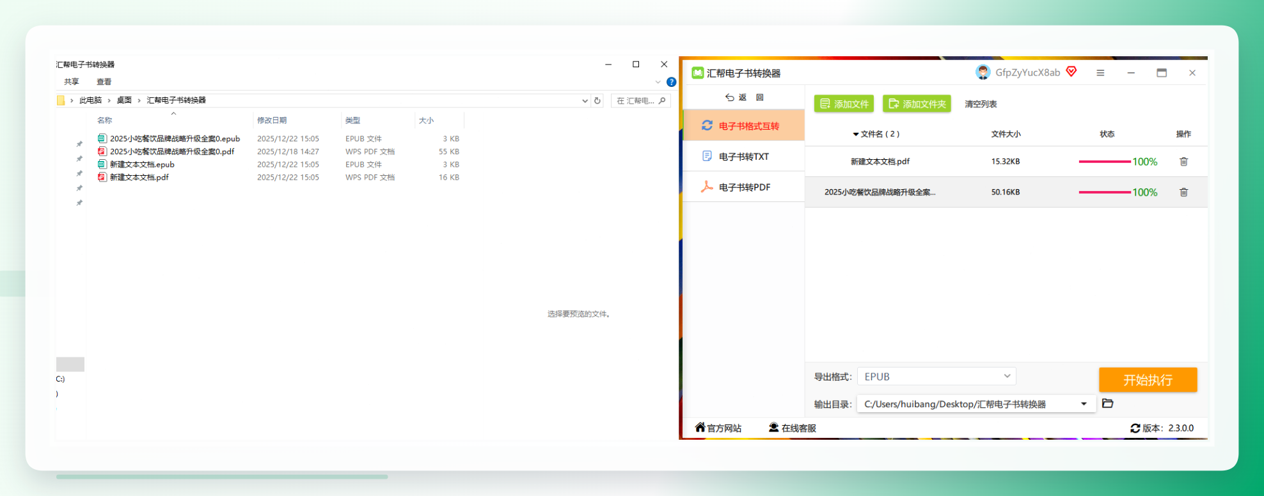Click the progress bar of 2025小吃餐饮 row
Viewport: 1264px width, 496px height.
click(1105, 192)
